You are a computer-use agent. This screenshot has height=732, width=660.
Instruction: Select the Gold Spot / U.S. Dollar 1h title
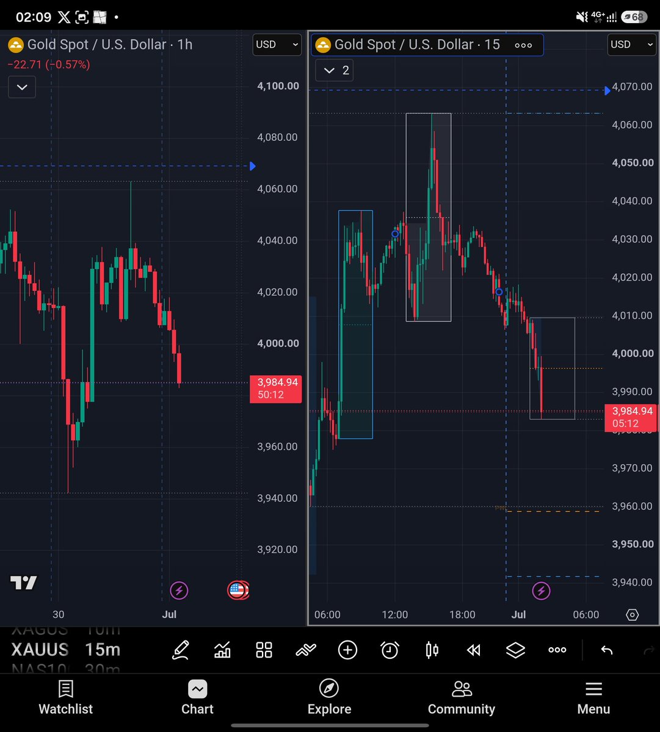point(110,45)
